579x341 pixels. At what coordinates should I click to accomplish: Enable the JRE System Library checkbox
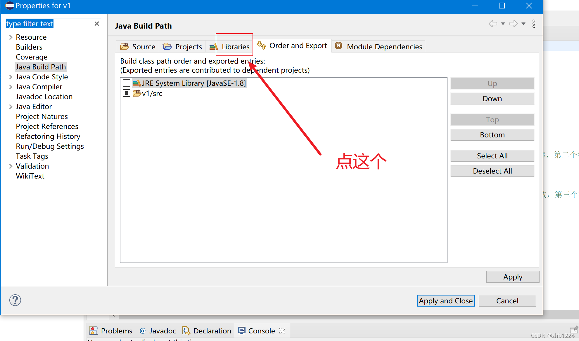(126, 83)
